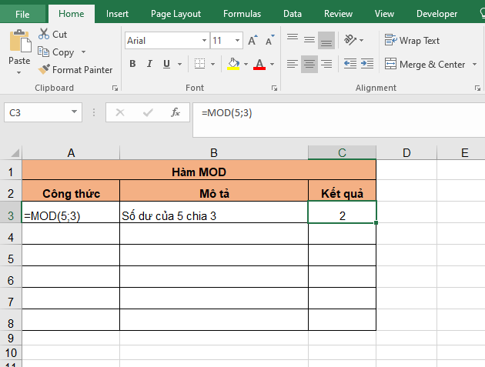Select column A header
The height and width of the screenshot is (367, 485).
(x=71, y=153)
